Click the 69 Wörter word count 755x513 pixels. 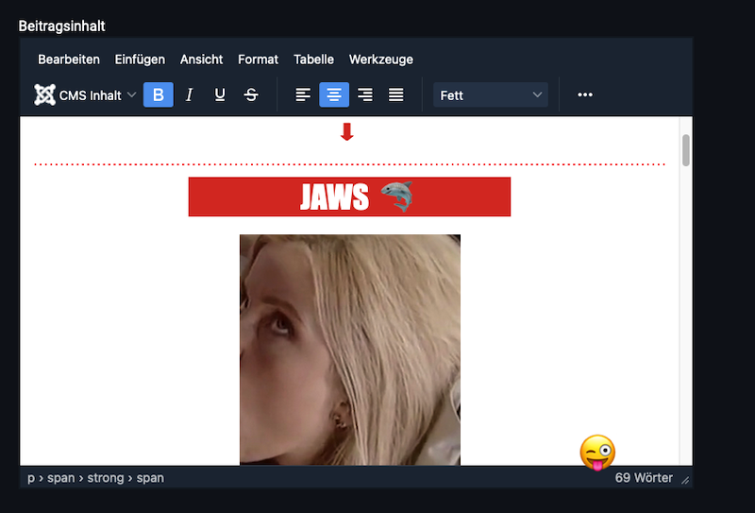644,478
